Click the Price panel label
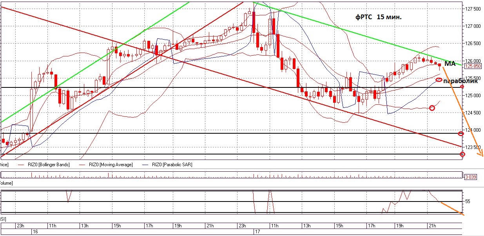484x236 pixels. (4, 165)
